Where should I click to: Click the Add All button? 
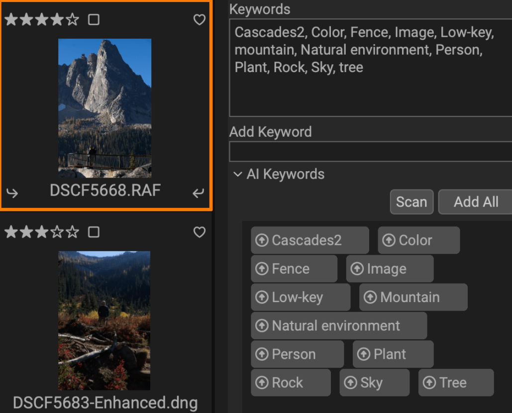pyautogui.click(x=476, y=202)
